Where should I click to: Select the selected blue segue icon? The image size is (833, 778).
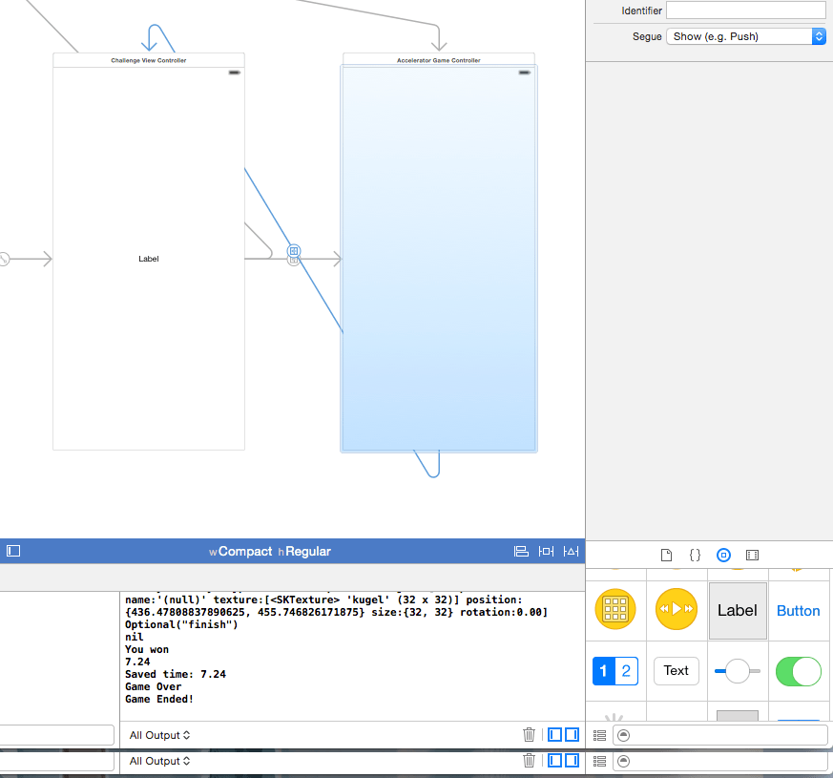tap(294, 250)
